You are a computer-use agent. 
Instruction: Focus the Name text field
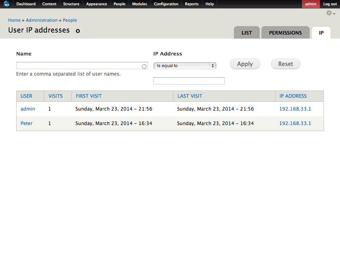[82, 66]
